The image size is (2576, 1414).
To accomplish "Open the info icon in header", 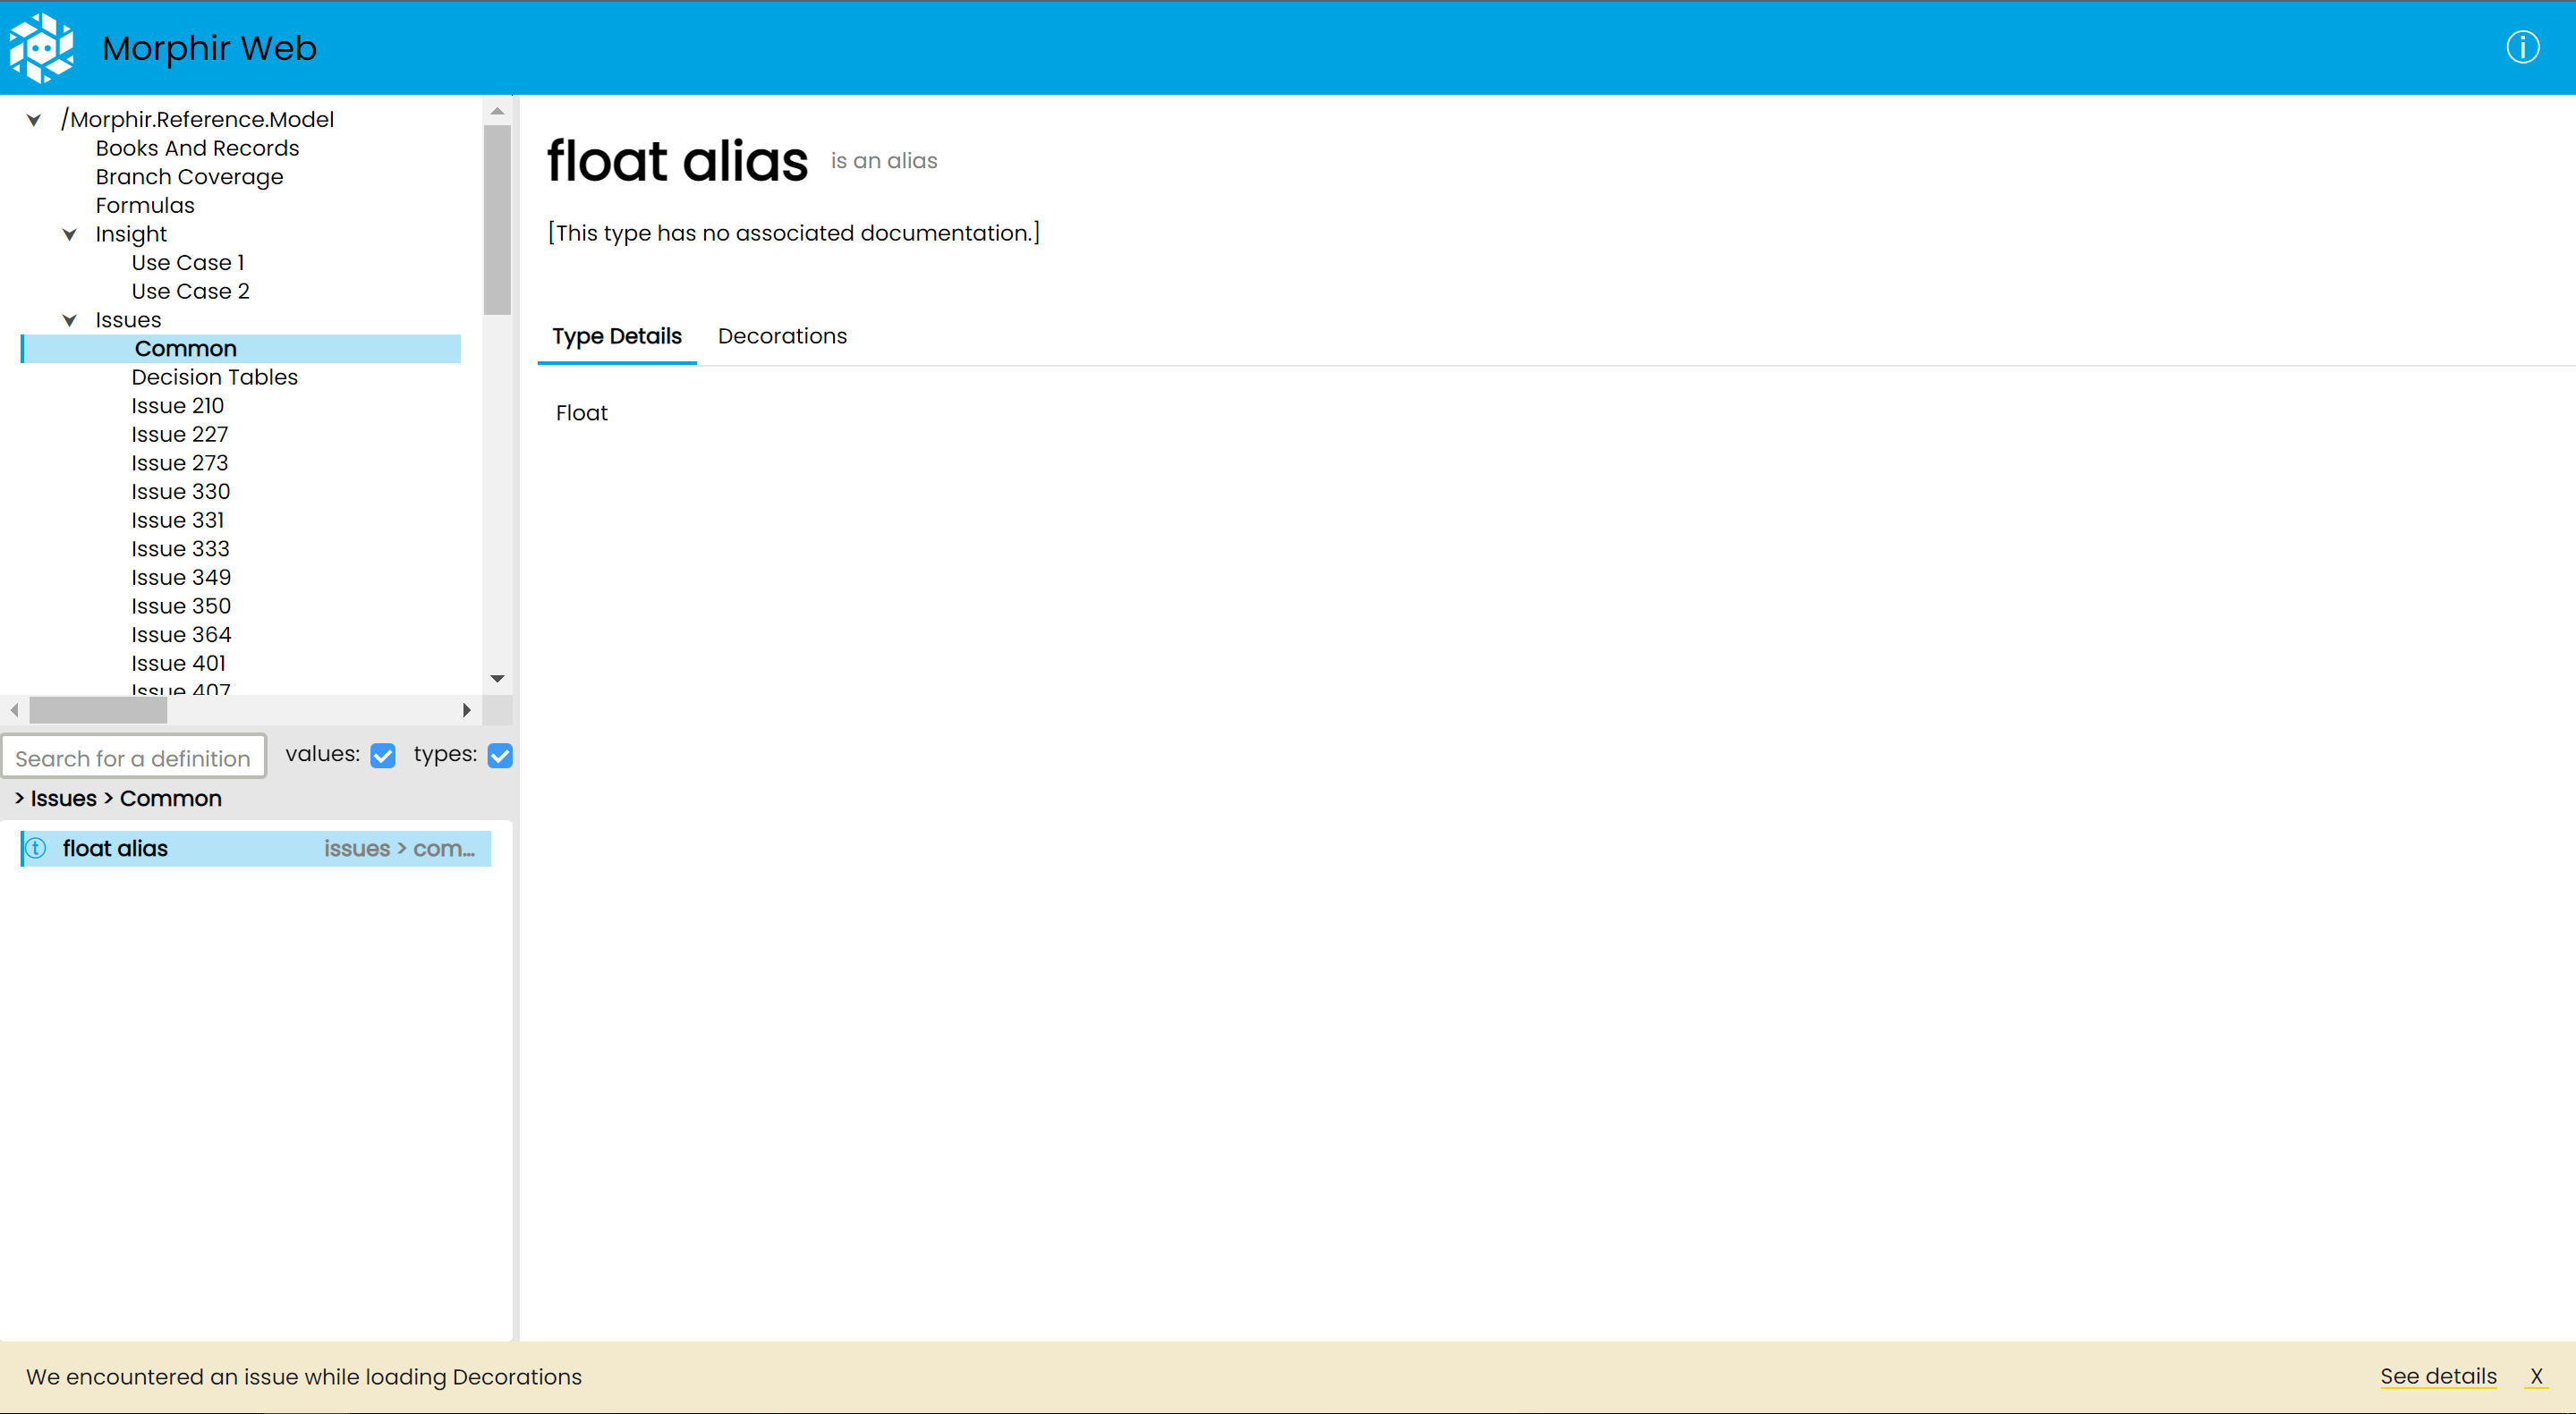I will pos(2522,47).
